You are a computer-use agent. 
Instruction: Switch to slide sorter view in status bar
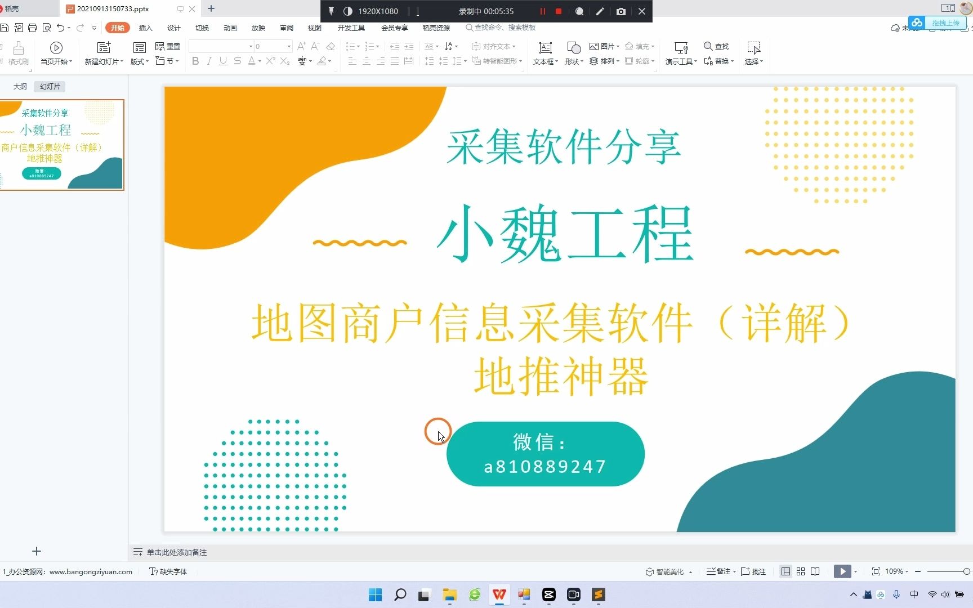coord(800,571)
